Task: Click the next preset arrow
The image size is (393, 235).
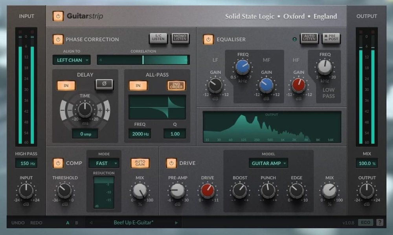Action: pos(176,222)
